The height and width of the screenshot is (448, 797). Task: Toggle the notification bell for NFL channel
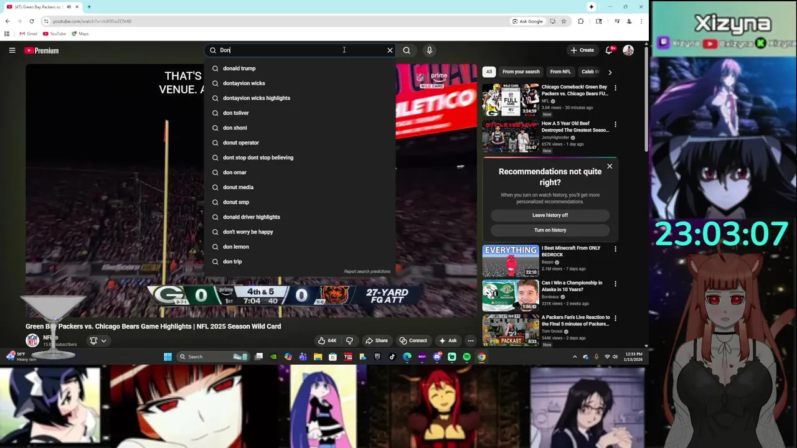click(93, 340)
